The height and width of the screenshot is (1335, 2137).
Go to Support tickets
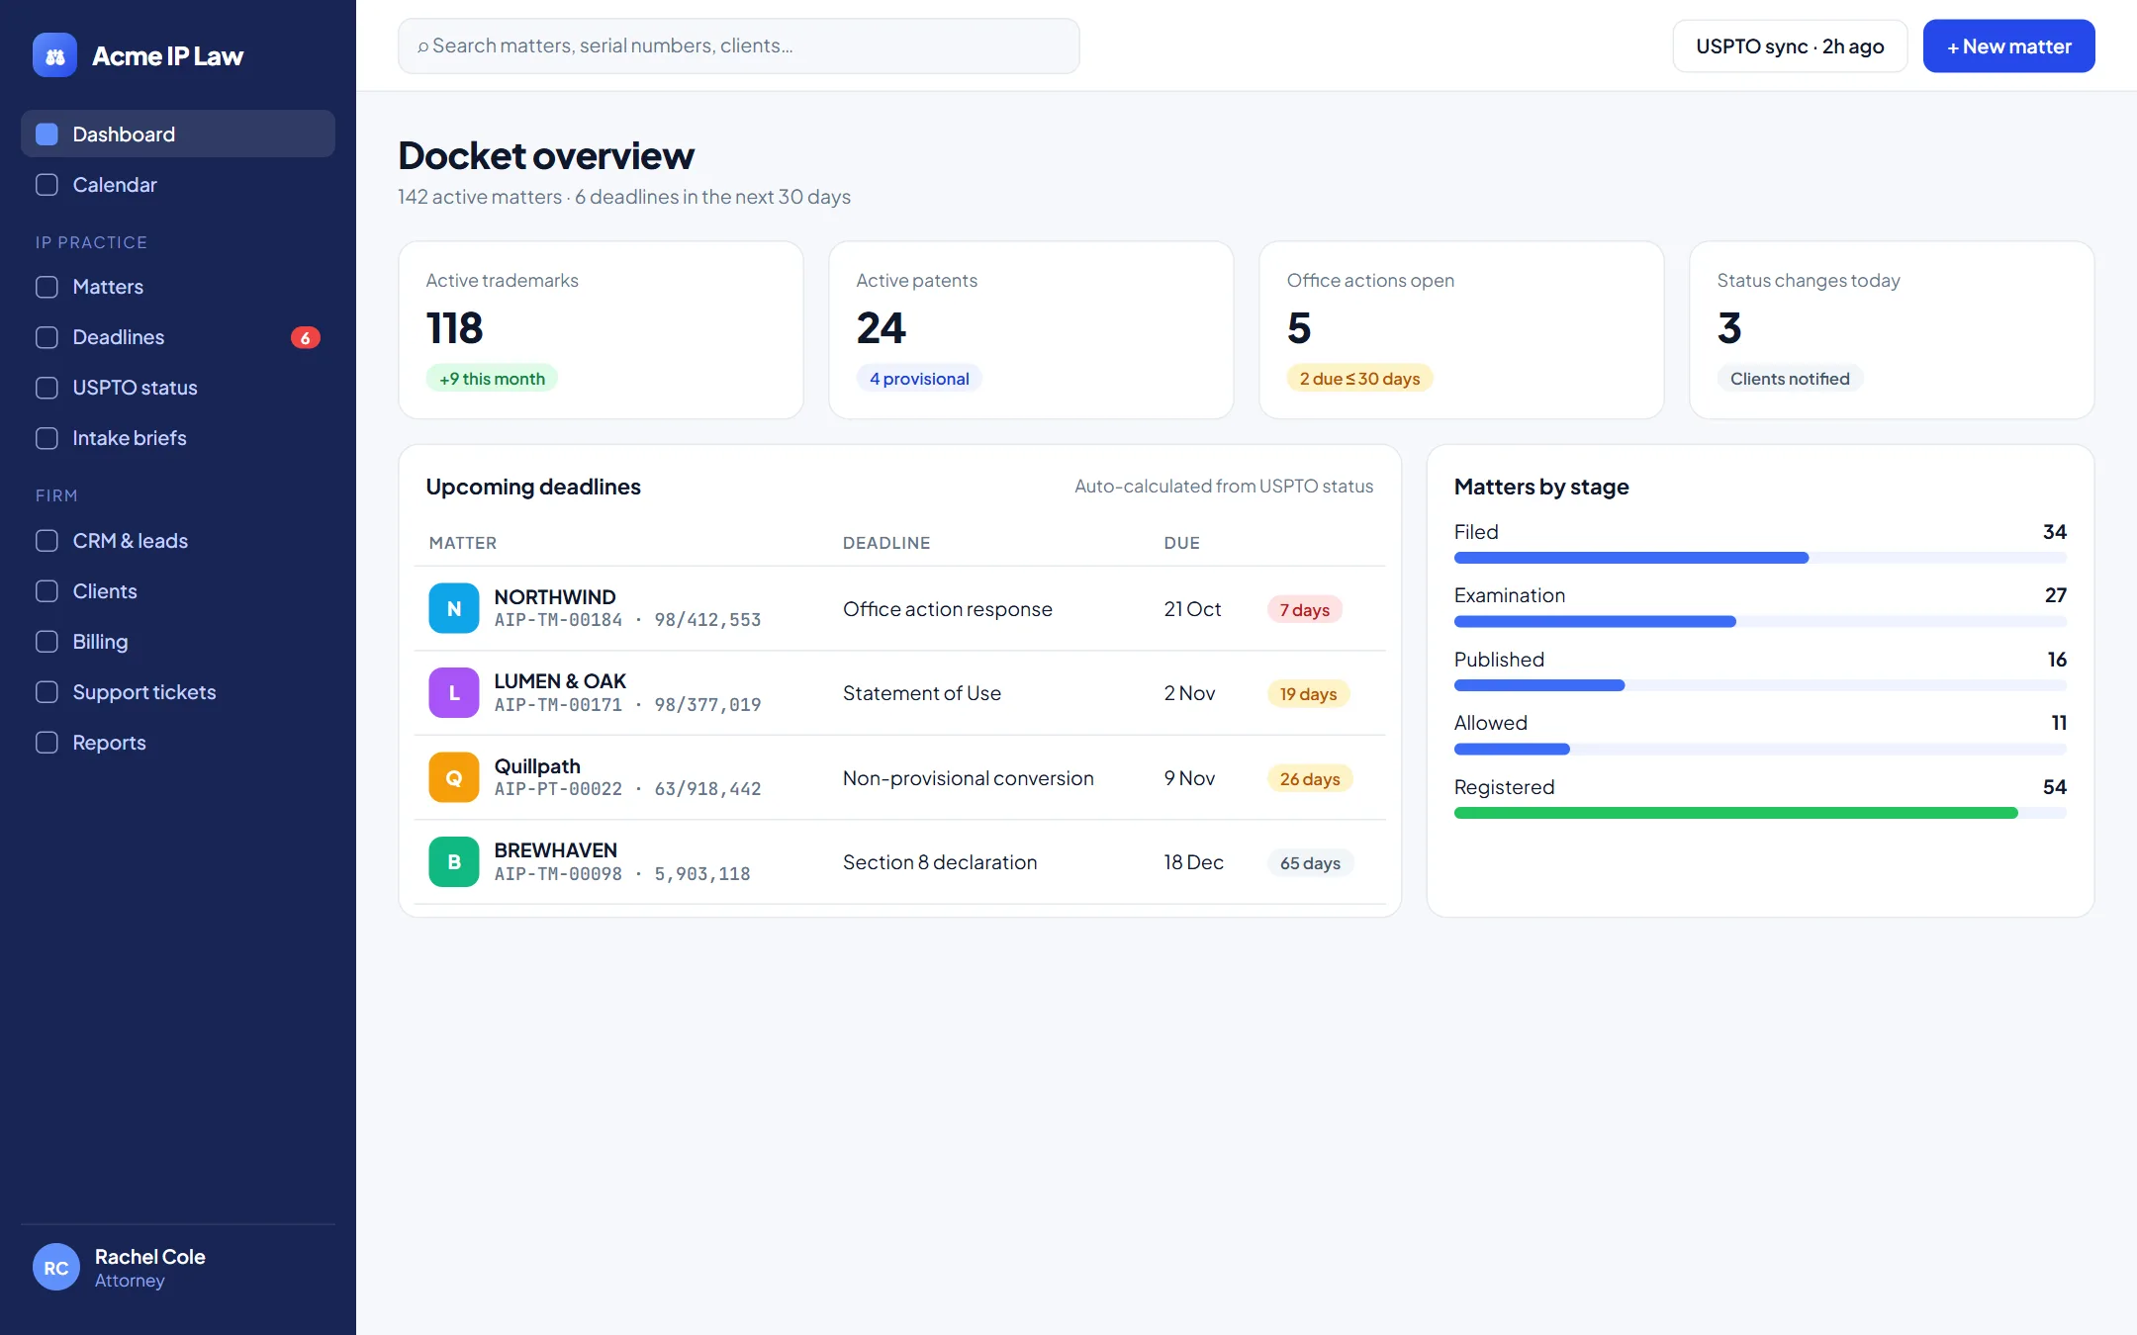point(178,692)
